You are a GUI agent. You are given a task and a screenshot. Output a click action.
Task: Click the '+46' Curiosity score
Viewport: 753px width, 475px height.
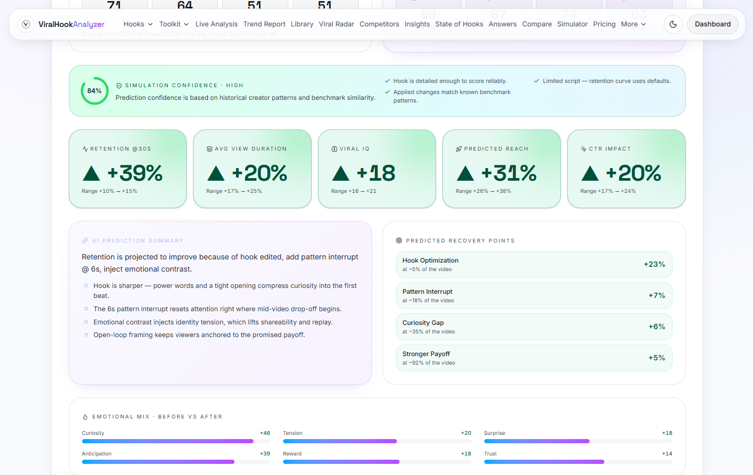pyautogui.click(x=265, y=433)
